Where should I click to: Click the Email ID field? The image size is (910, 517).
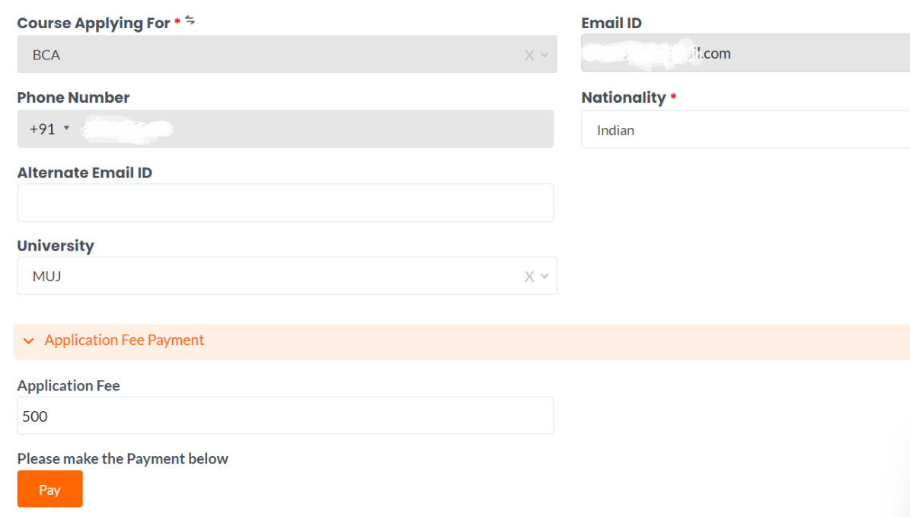point(745,53)
